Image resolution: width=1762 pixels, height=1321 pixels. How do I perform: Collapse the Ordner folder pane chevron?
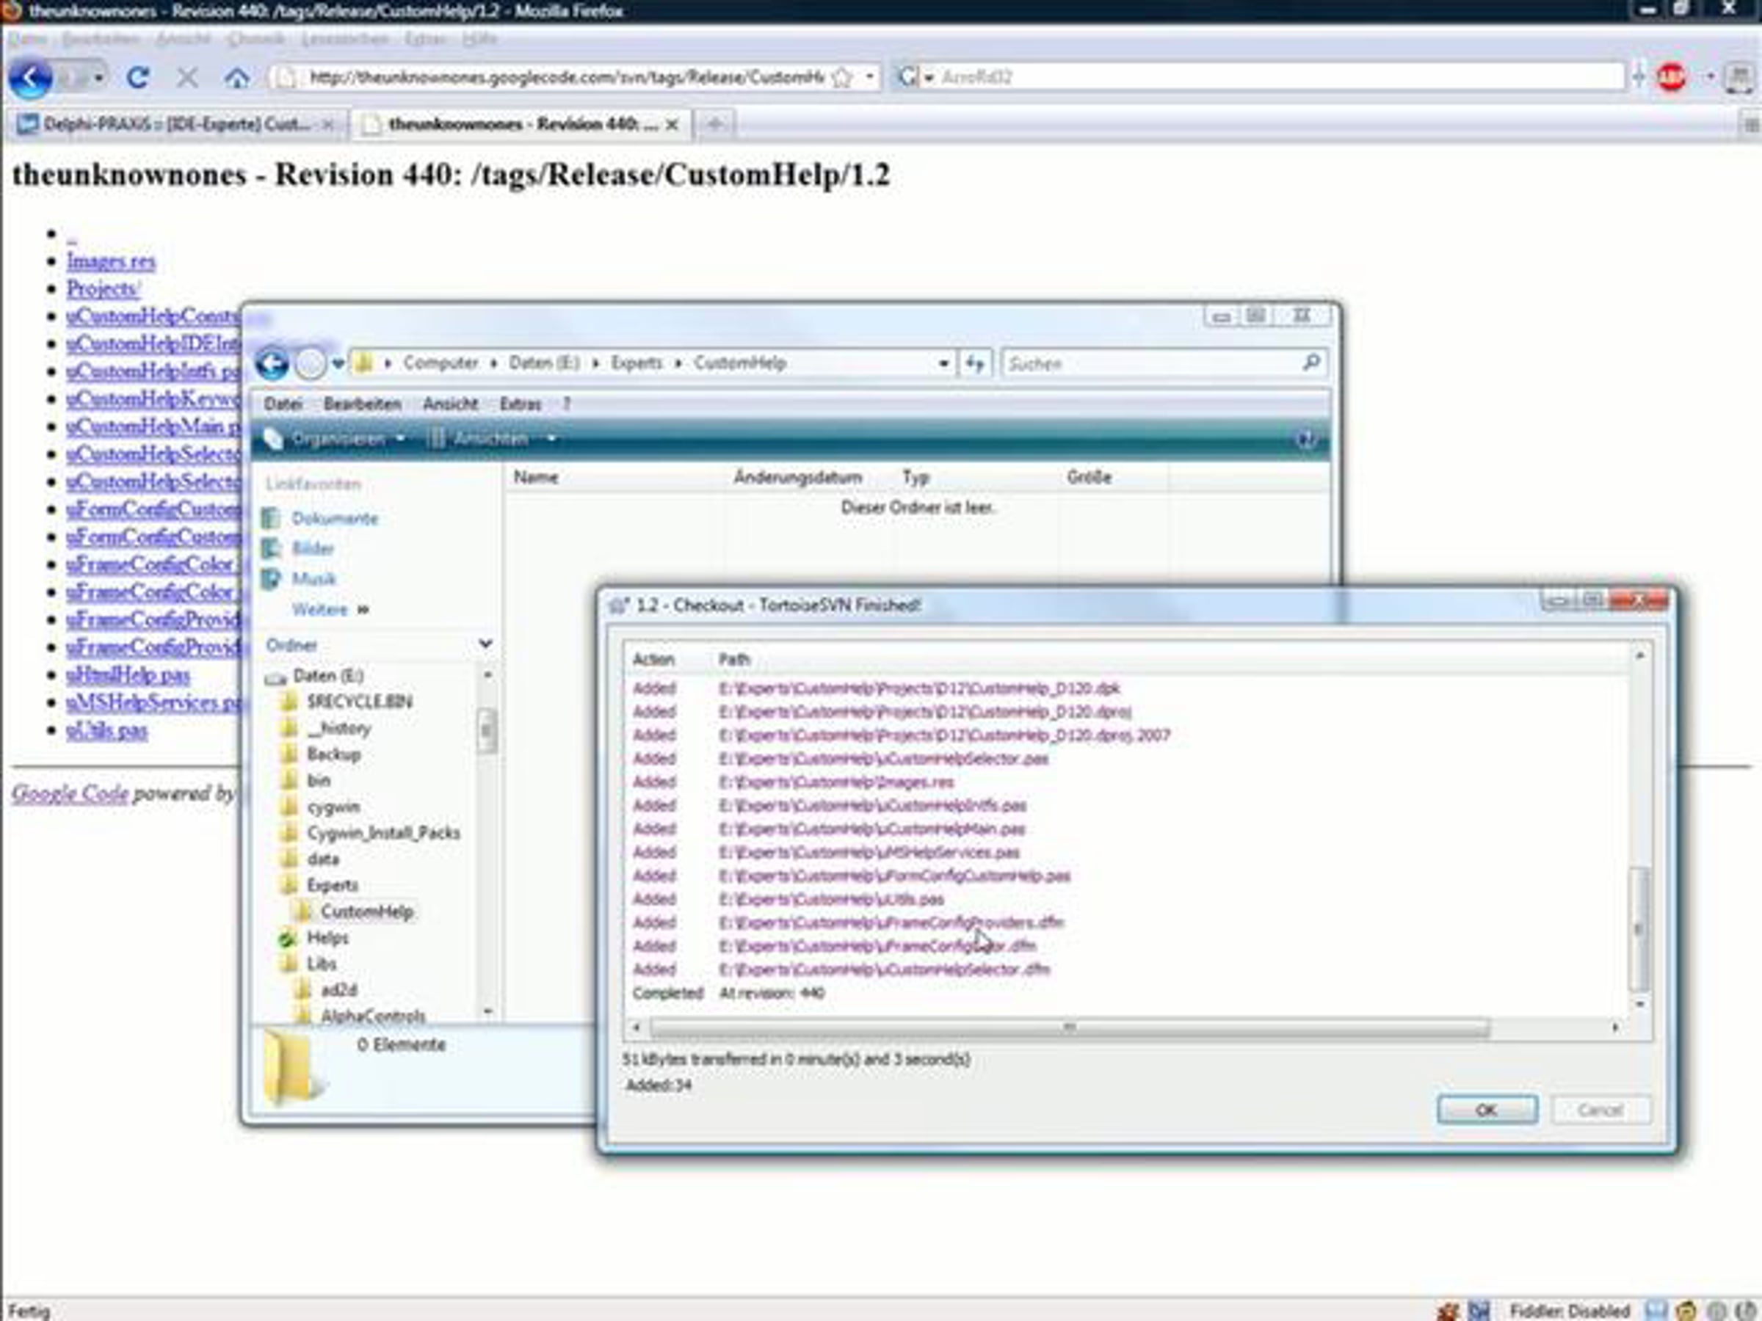(x=485, y=644)
